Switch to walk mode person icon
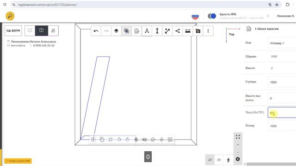 click(228, 160)
